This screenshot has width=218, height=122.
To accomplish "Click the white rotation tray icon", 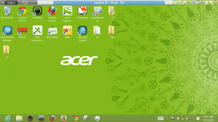I will click(198, 119).
